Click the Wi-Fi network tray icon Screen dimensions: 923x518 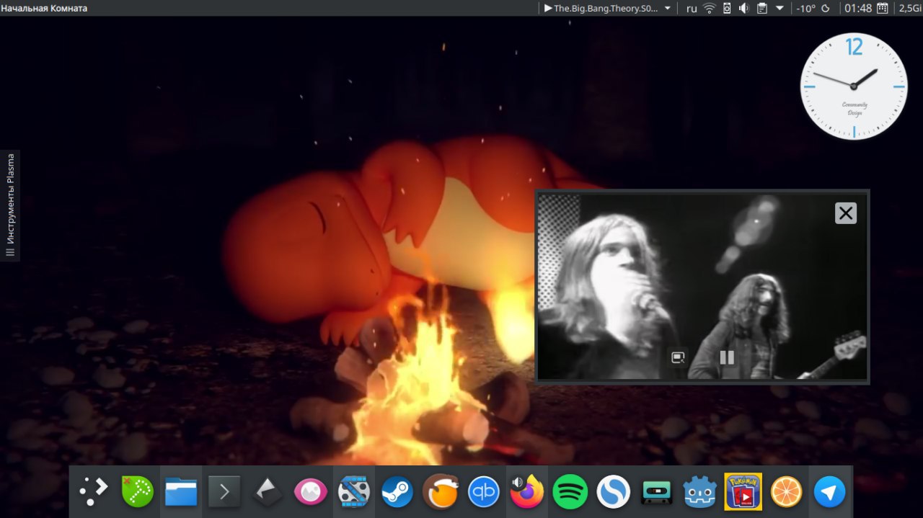710,8
